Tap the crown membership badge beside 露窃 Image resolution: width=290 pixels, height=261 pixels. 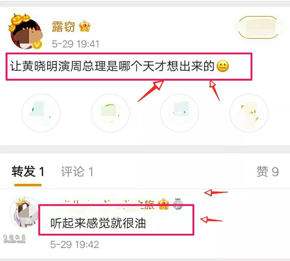[84, 26]
